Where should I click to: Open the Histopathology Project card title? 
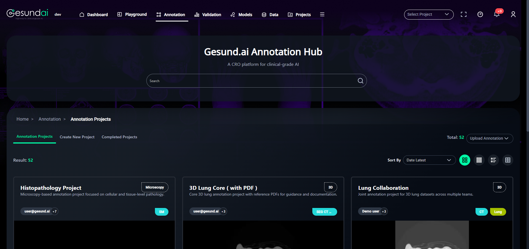click(x=51, y=188)
